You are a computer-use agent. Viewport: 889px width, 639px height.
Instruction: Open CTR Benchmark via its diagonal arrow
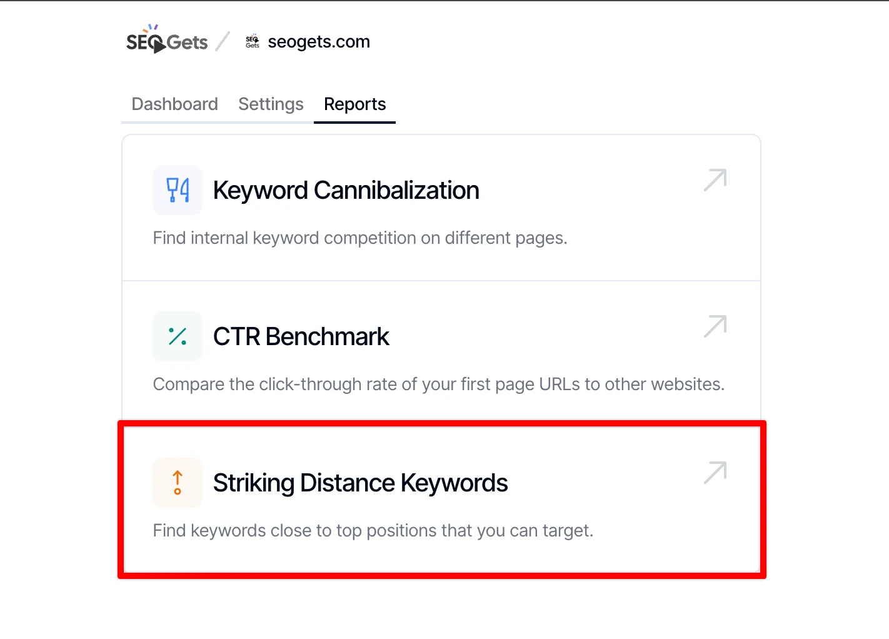click(715, 327)
